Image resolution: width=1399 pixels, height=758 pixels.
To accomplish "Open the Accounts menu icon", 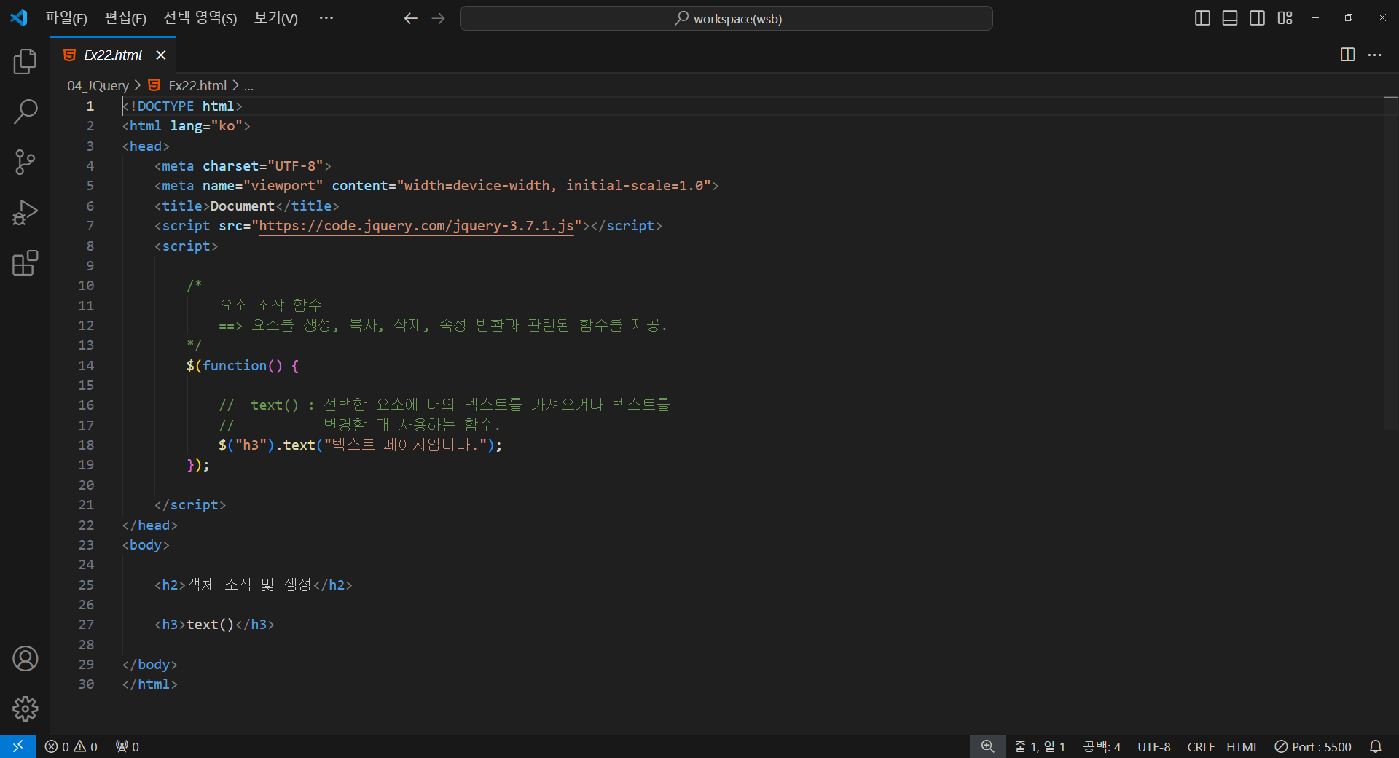I will tap(25, 659).
